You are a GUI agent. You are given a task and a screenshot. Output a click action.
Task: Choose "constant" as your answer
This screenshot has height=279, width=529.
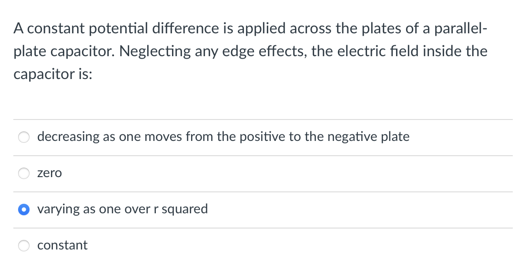coord(62,245)
